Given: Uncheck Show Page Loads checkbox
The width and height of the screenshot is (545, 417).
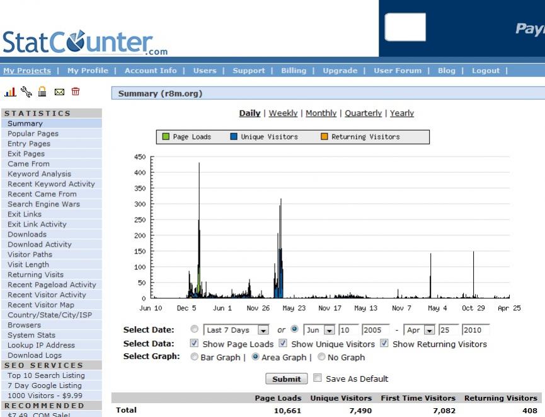Looking at the screenshot, I should click(x=194, y=344).
